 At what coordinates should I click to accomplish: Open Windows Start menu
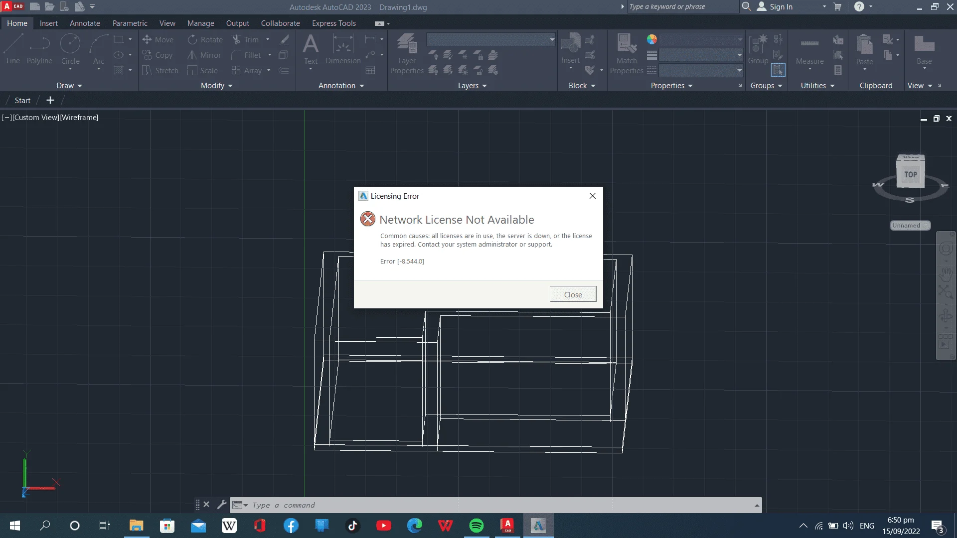[15, 526]
